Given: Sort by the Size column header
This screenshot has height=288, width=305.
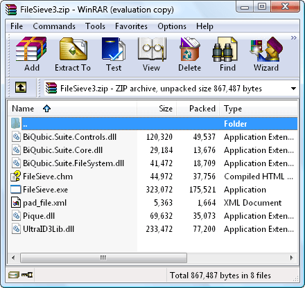Looking at the screenshot, I should click(157, 109).
